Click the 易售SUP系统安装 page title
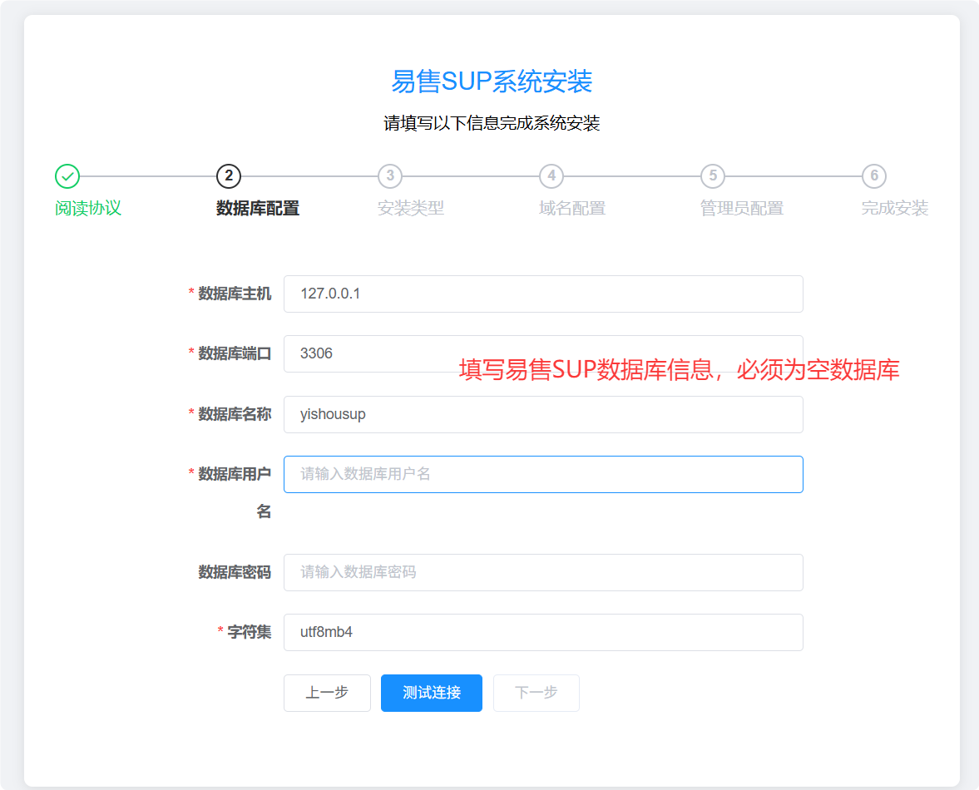 (489, 83)
